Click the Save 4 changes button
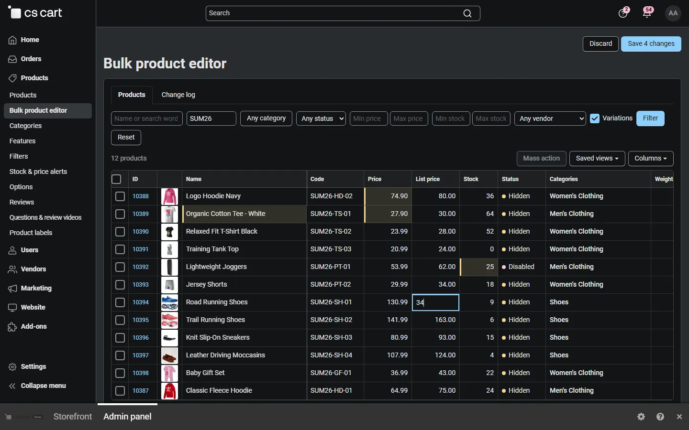The image size is (689, 430). coord(651,44)
